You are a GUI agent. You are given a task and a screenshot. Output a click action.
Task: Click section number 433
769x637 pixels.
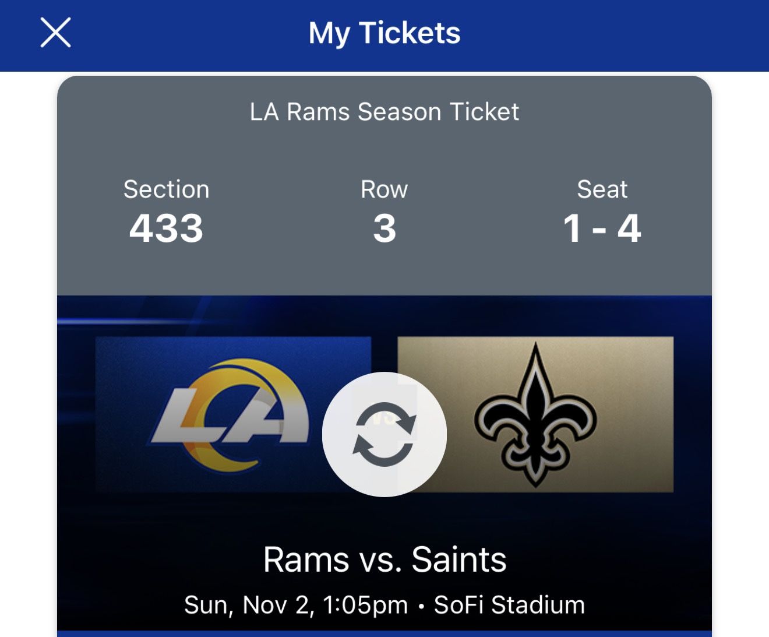click(x=166, y=228)
